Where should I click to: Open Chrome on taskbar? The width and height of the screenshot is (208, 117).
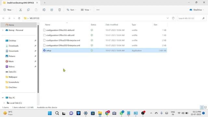[107, 113]
